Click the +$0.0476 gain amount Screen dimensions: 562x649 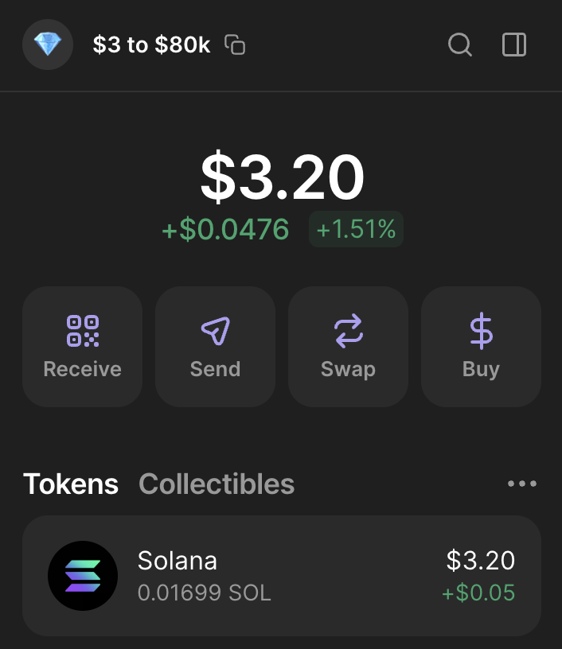[x=225, y=229]
